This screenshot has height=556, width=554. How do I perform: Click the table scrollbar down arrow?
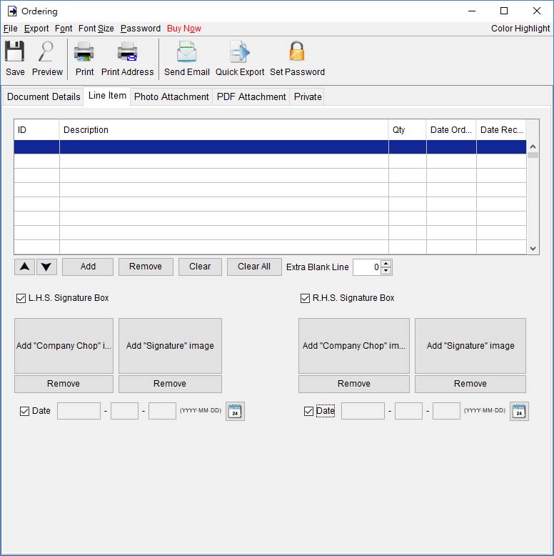point(533,249)
